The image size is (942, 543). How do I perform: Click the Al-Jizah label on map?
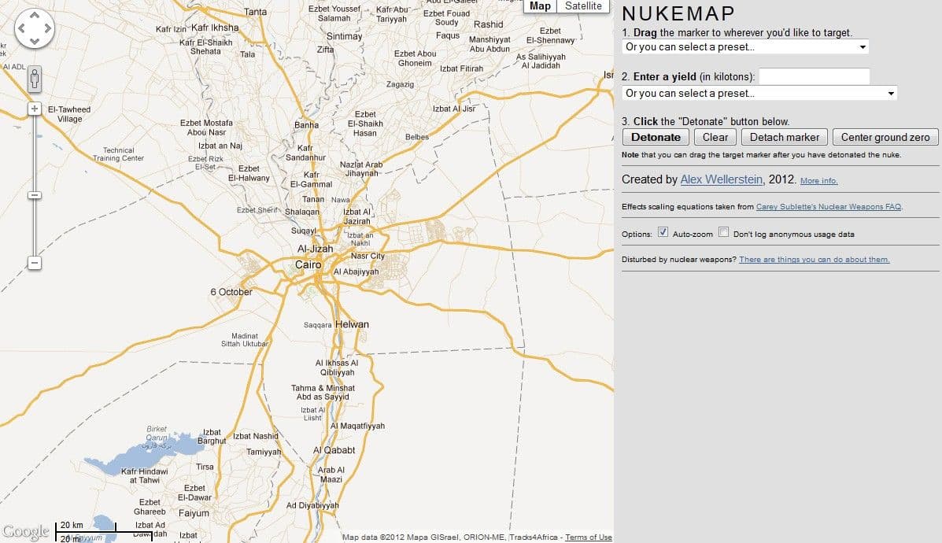coord(315,249)
